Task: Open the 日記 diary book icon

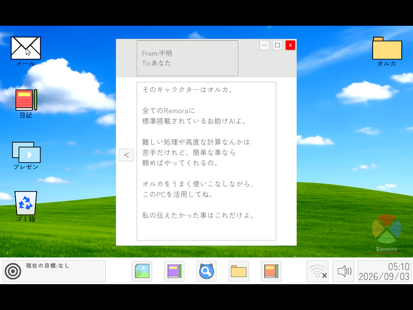Action: (26, 100)
